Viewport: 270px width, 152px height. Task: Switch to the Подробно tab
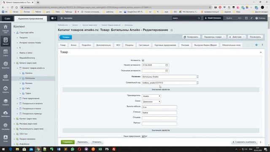click(x=86, y=45)
